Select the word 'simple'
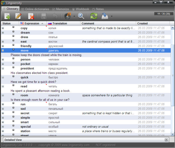Image resolution: width=175 pixels, height=148 pixels. 25,118
